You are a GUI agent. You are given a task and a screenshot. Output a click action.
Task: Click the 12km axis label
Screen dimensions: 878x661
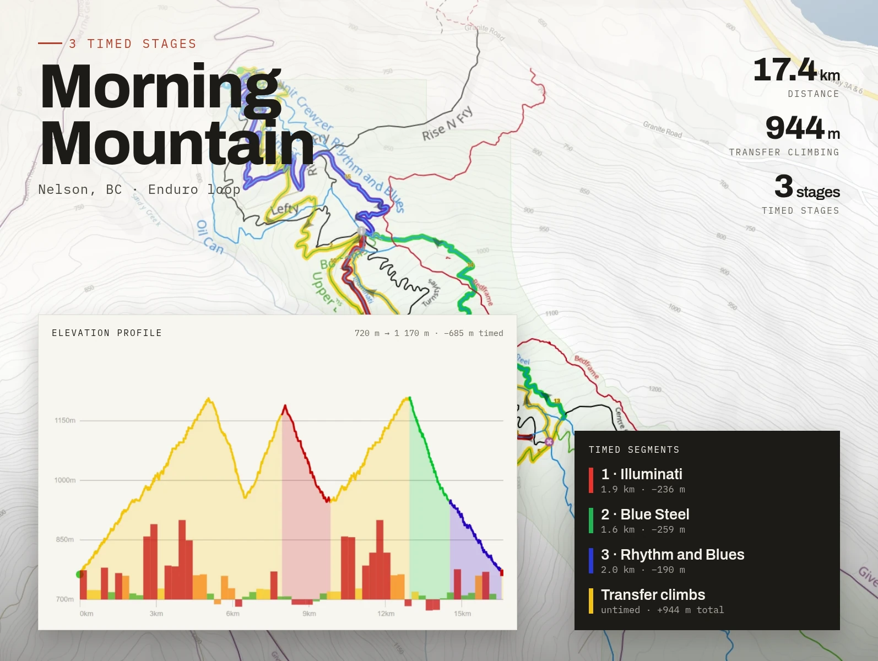point(386,614)
